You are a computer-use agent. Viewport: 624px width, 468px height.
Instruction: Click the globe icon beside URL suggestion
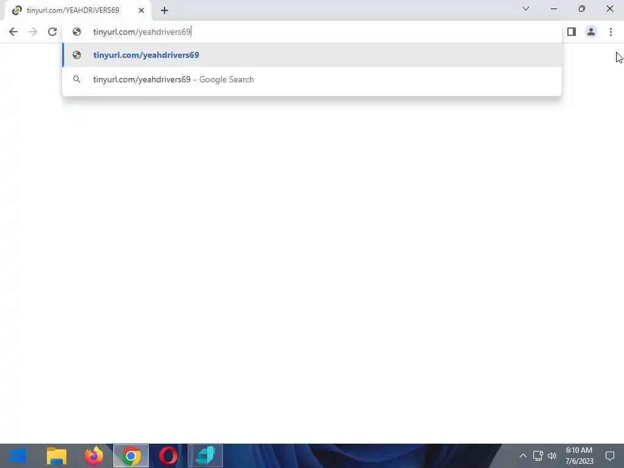77,55
